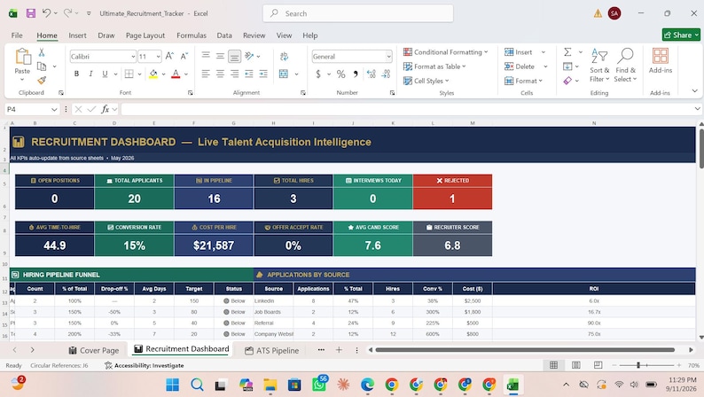This screenshot has height=397, width=704.
Task: Toggle Underline formatting
Action: click(105, 74)
